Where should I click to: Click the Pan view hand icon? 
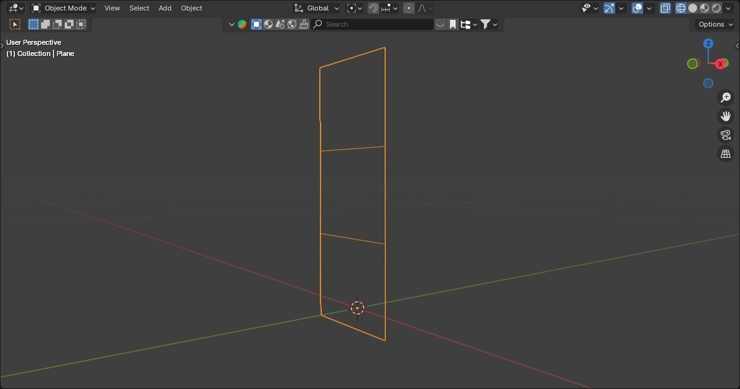coord(725,116)
